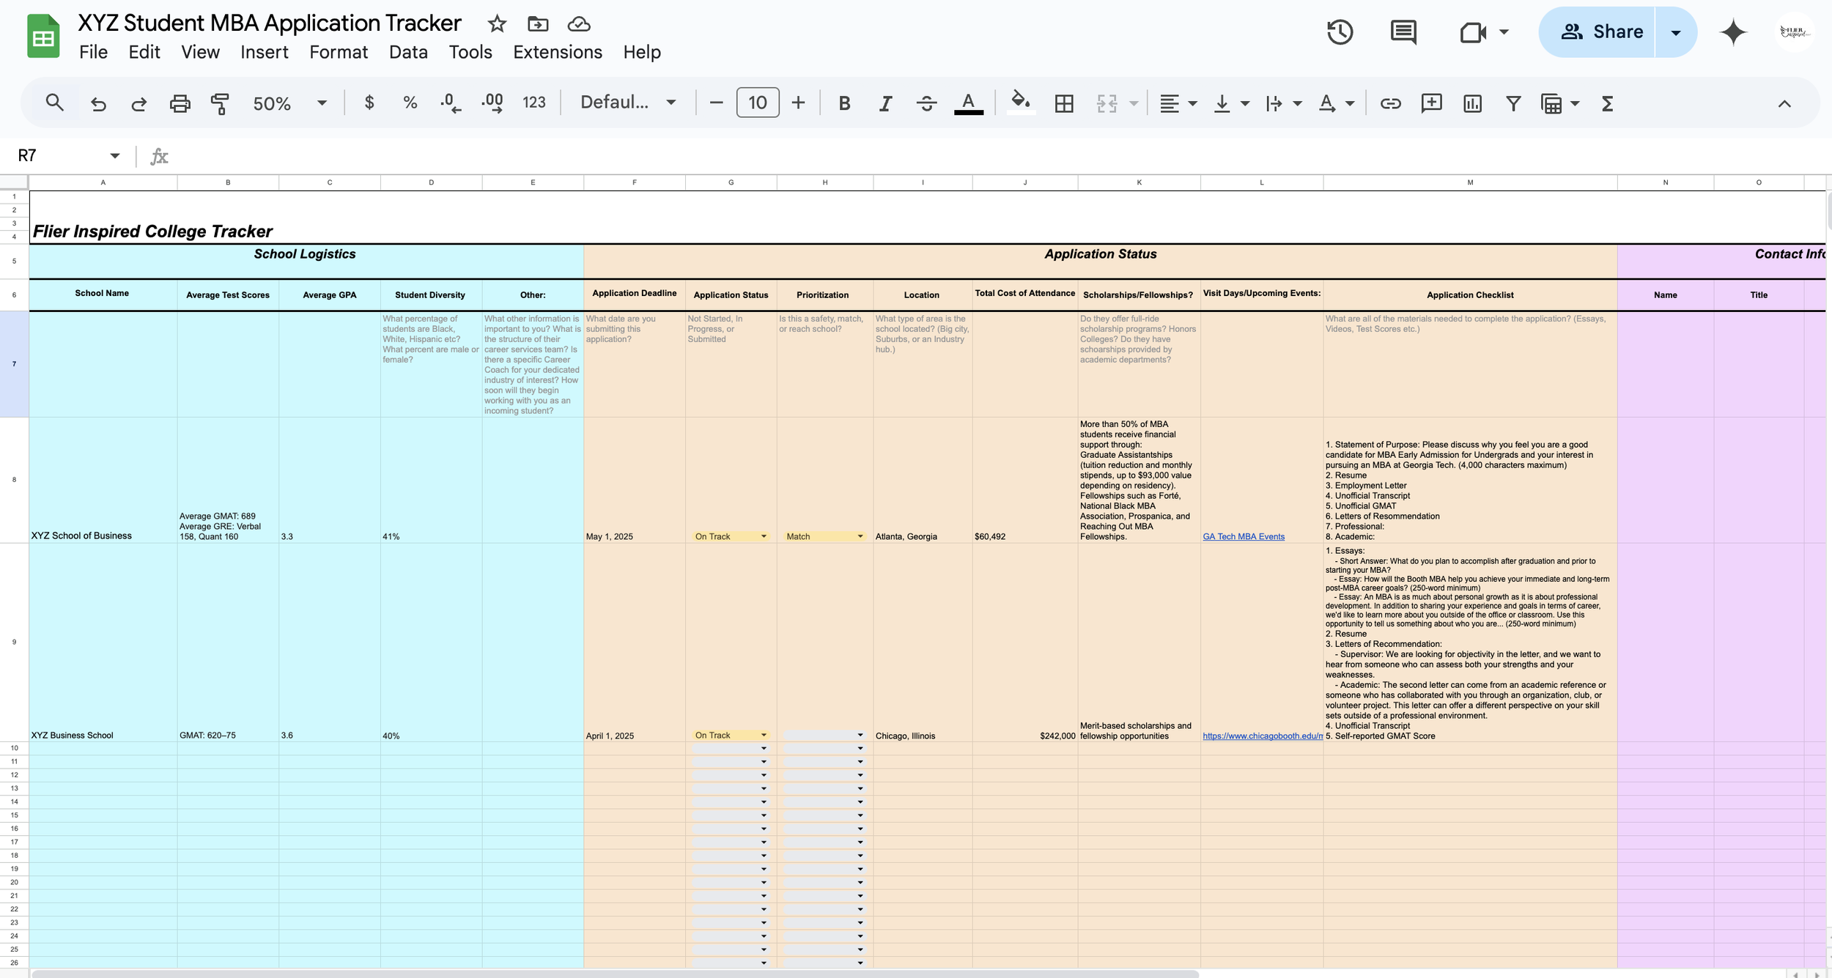
Task: Click horizontal scrollbar at bottom
Action: (614, 974)
